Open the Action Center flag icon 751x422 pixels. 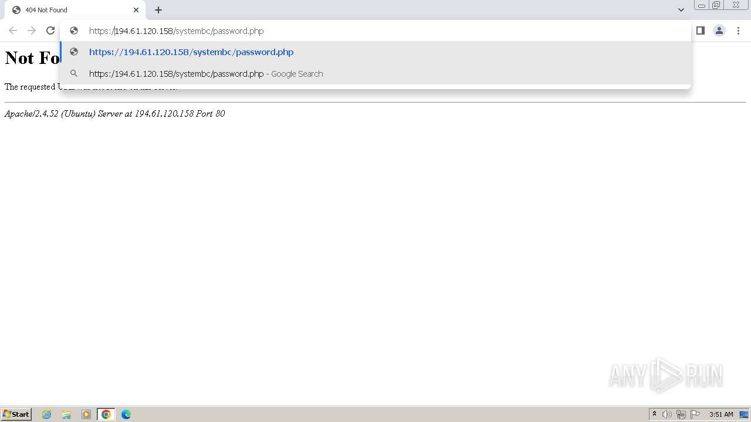(695, 414)
